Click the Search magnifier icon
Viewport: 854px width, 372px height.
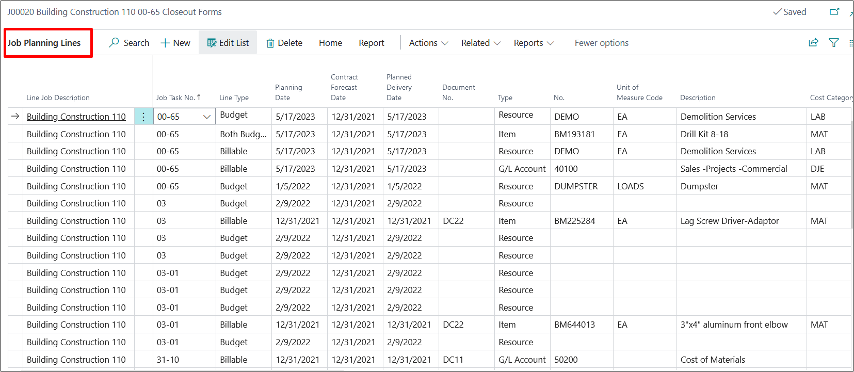tap(114, 43)
